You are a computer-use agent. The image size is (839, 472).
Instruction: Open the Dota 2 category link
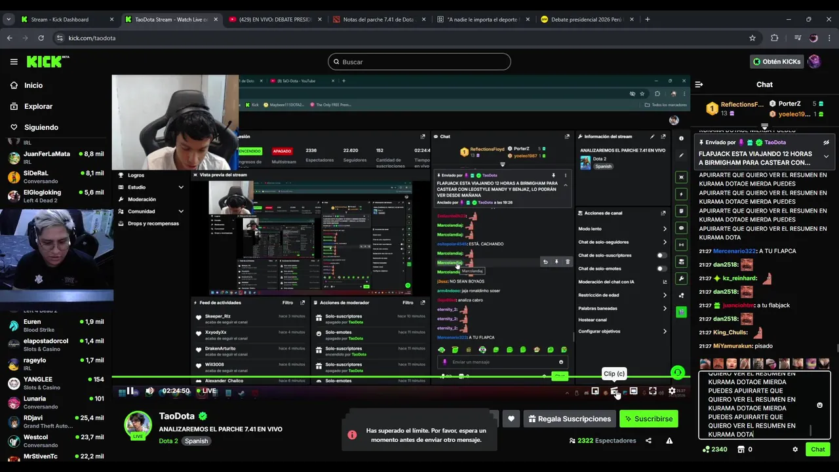click(x=168, y=441)
